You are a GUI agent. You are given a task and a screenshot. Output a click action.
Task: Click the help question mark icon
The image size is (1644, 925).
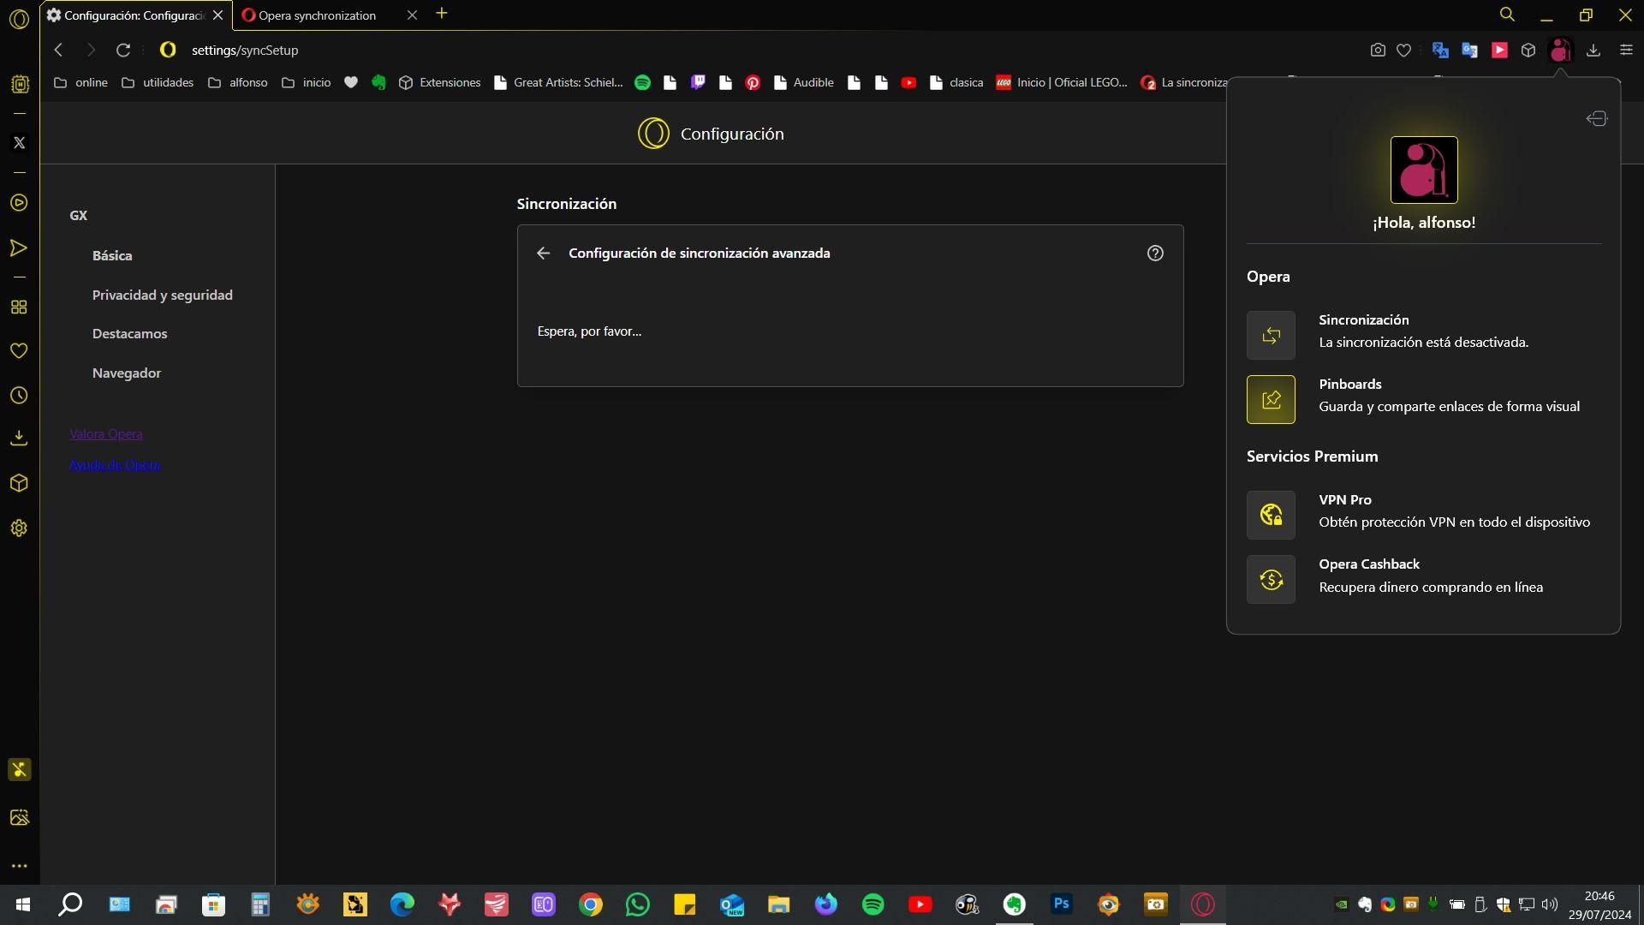[x=1155, y=254]
